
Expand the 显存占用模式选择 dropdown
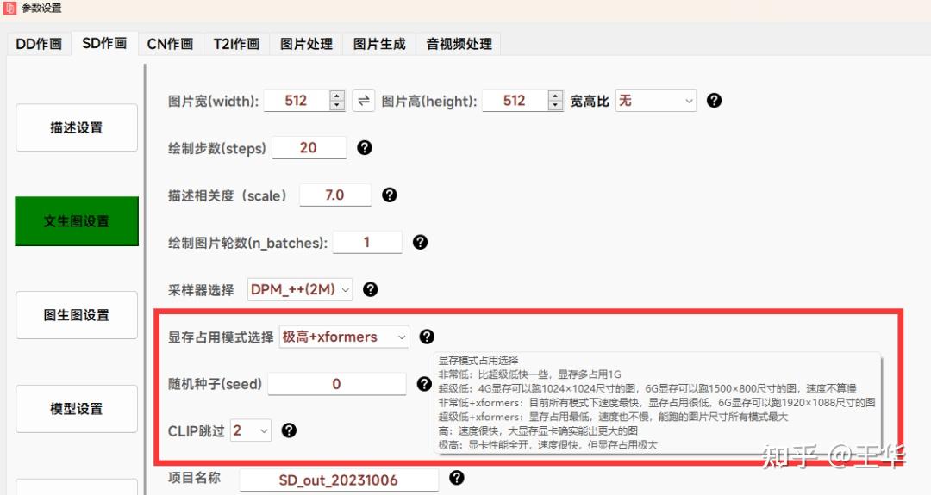pyautogui.click(x=344, y=337)
